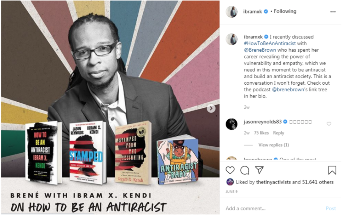Open the #HowToBeAnAntiracist hashtag link
The width and height of the screenshot is (354, 215).
tap(270, 43)
